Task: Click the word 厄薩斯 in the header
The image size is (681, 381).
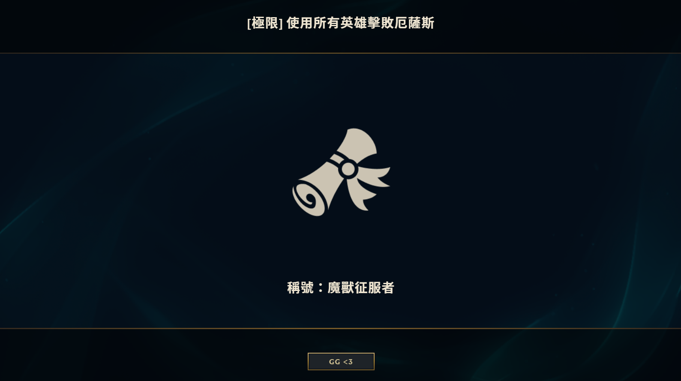Action: [x=414, y=23]
